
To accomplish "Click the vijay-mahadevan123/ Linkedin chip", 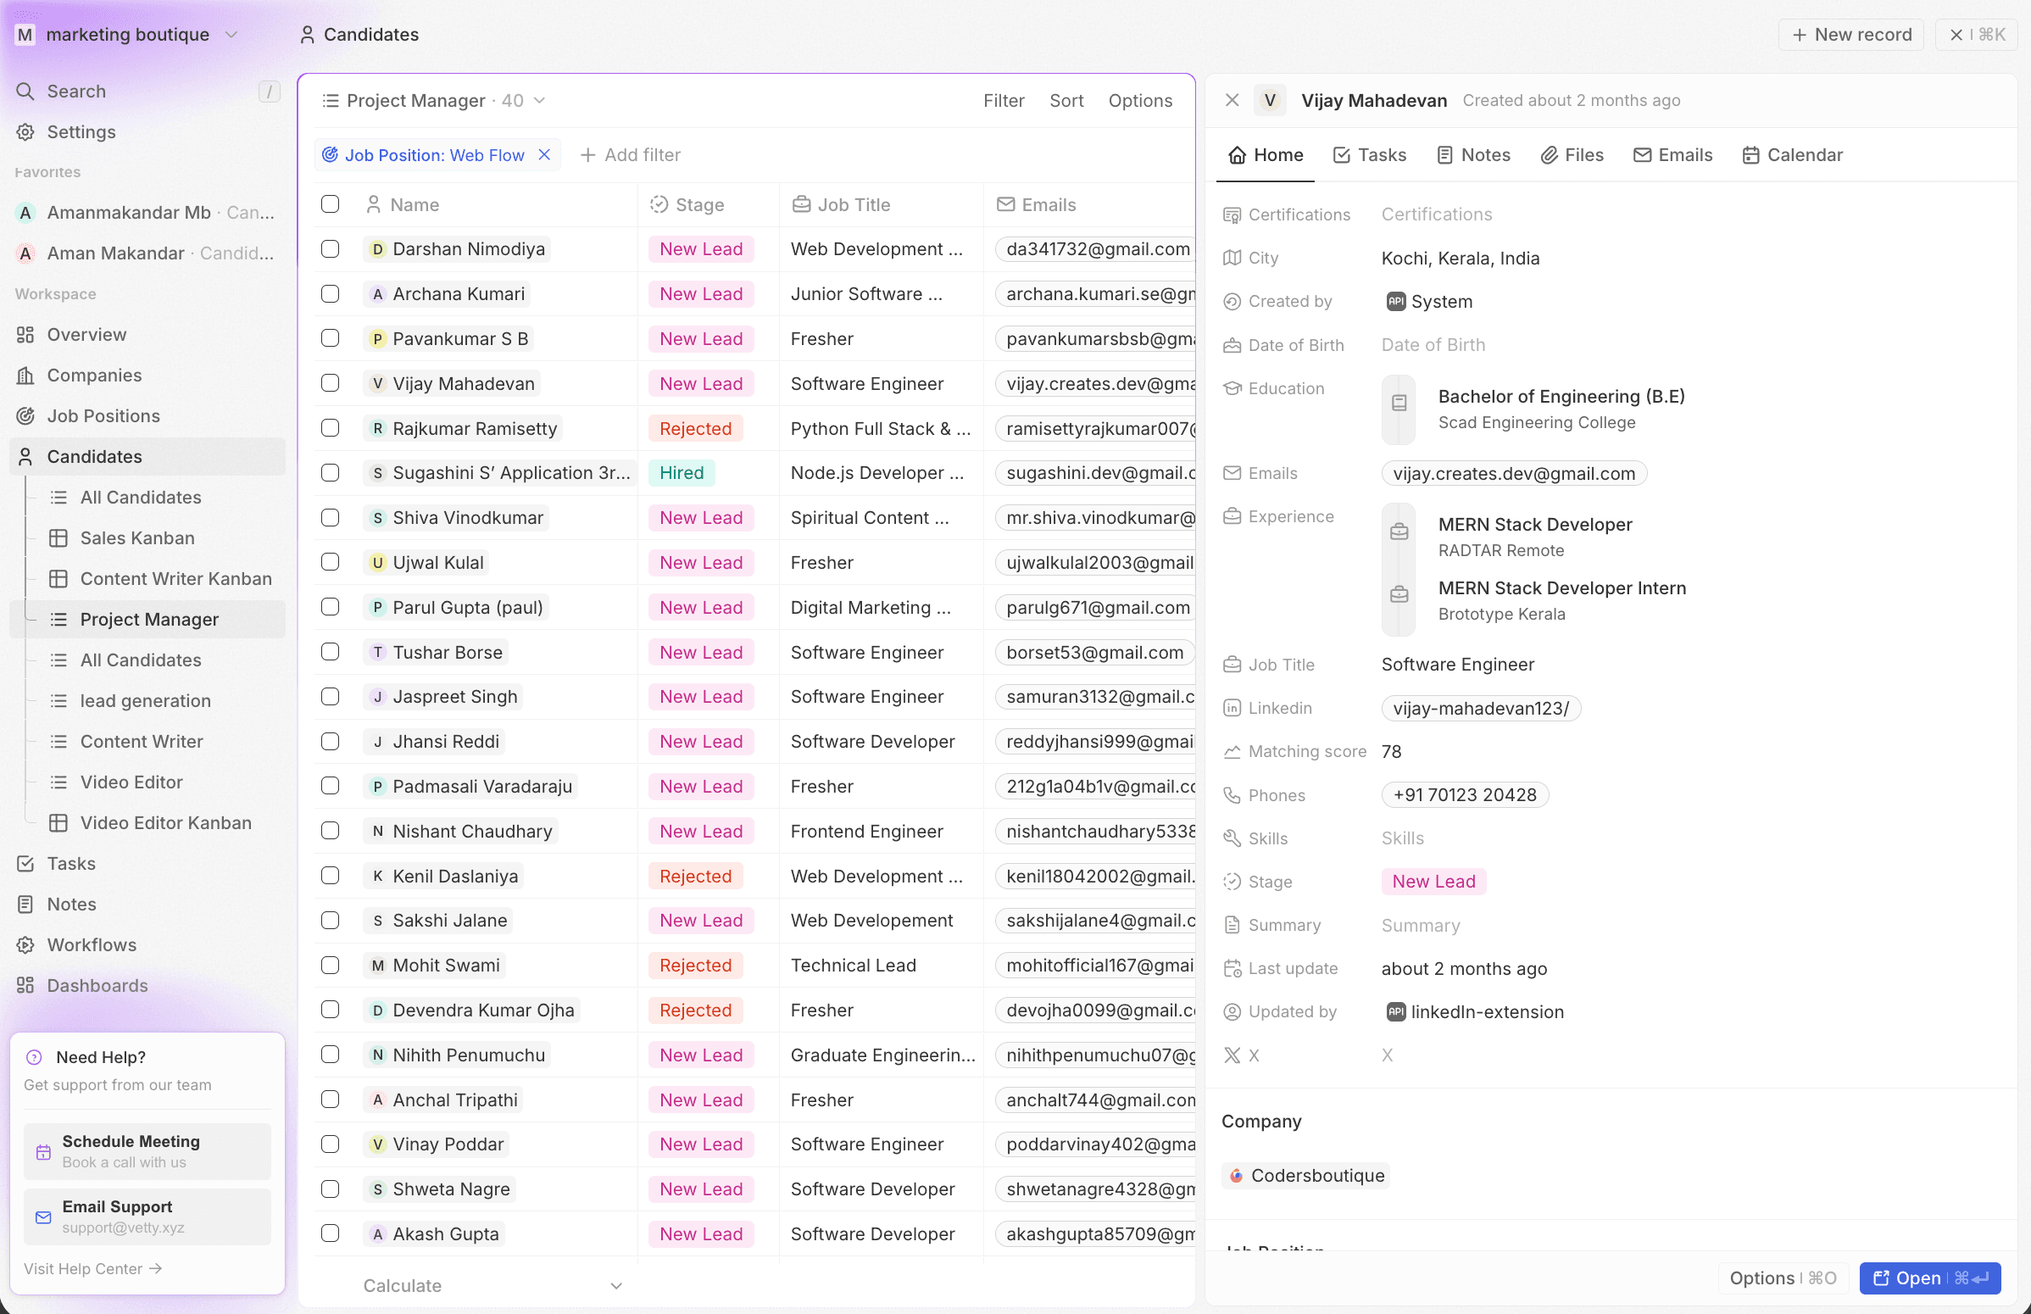I will [1480, 708].
